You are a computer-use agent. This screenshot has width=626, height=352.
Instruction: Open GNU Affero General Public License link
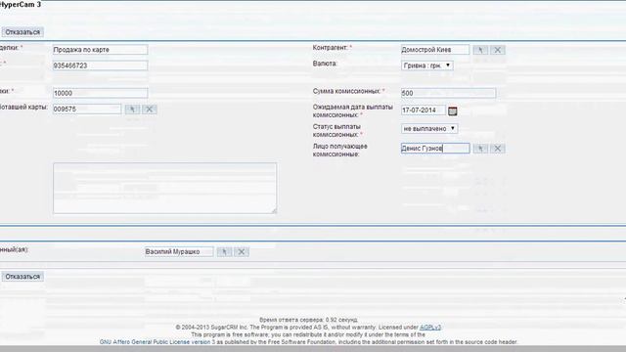[x=157, y=342]
